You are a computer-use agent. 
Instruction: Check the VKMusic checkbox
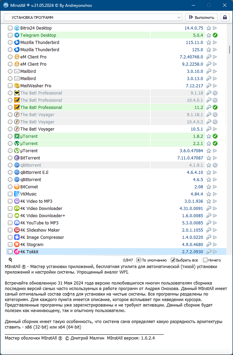pos(10,194)
